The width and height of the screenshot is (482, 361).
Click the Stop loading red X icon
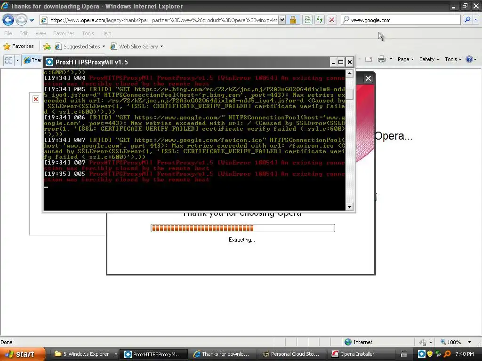332,20
